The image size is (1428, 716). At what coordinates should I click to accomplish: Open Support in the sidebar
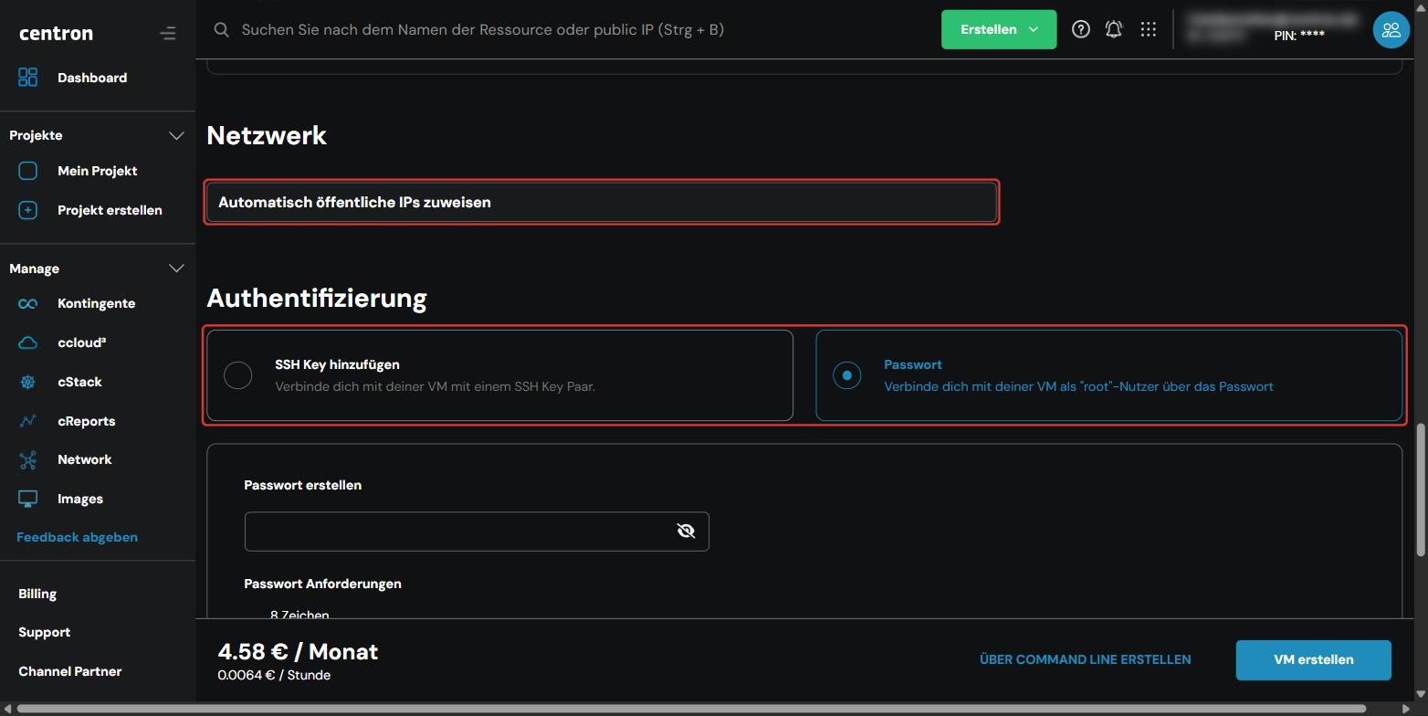pos(44,632)
